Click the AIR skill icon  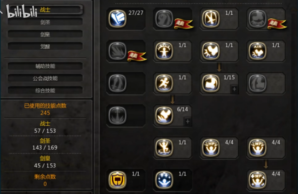coord(257,51)
